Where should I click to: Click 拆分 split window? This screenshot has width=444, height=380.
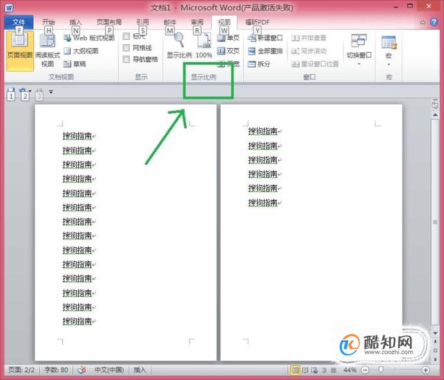pyautogui.click(x=259, y=64)
